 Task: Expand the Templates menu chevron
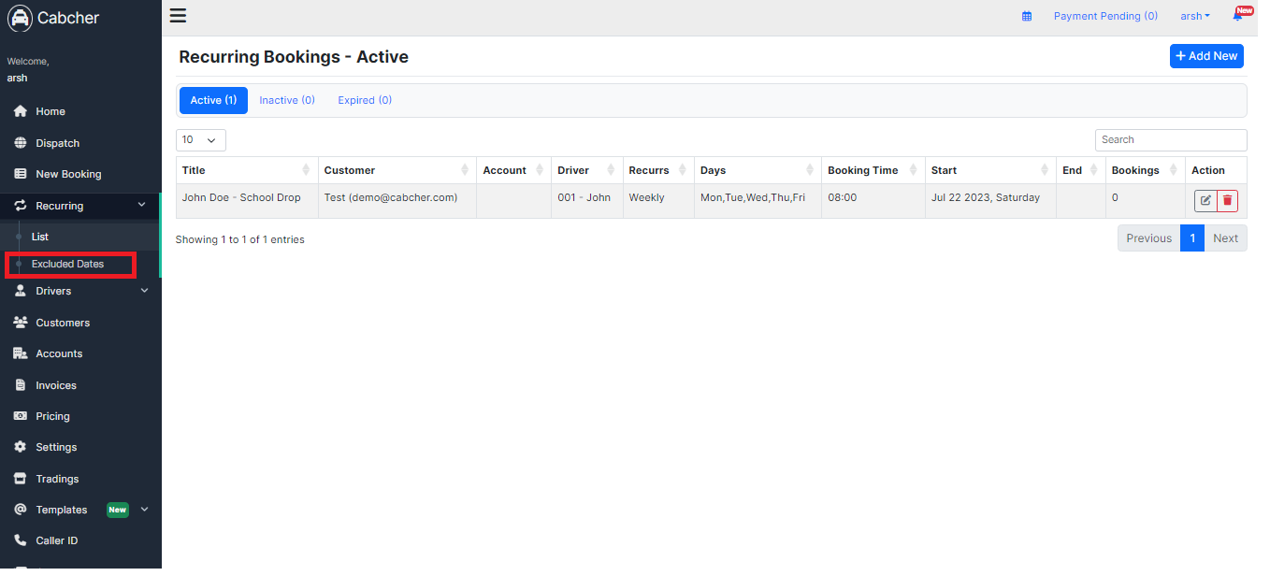point(144,510)
